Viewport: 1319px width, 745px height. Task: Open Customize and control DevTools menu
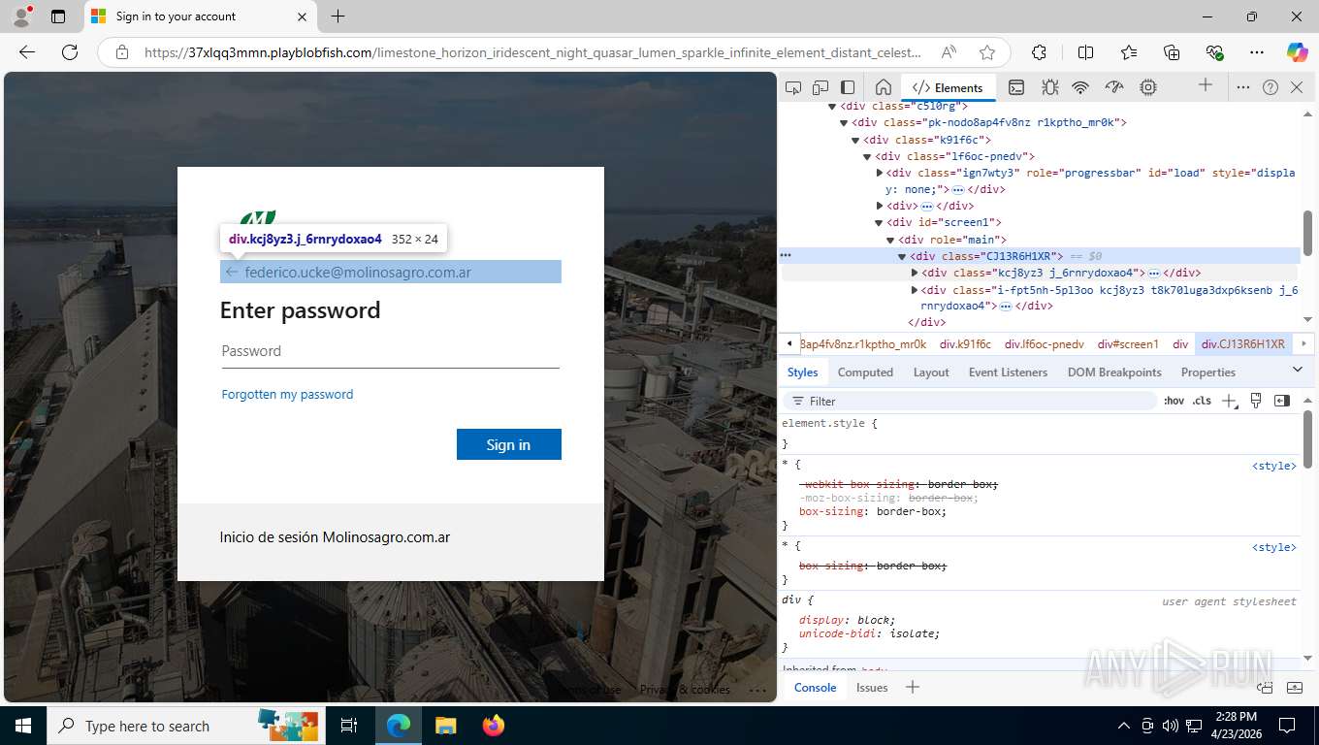click(x=1243, y=87)
